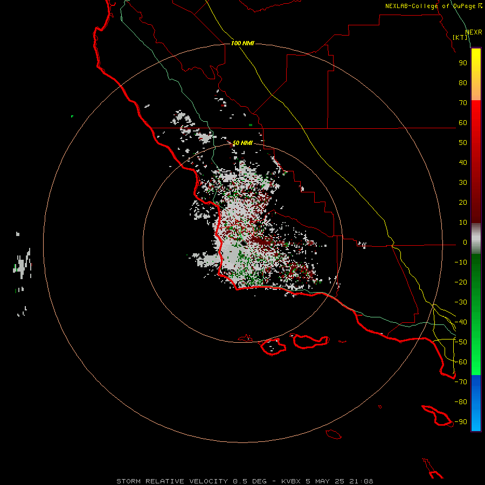This screenshot has height=485, width=485.
Task: Click the -20 value on the velocity scale
Action: 461,282
